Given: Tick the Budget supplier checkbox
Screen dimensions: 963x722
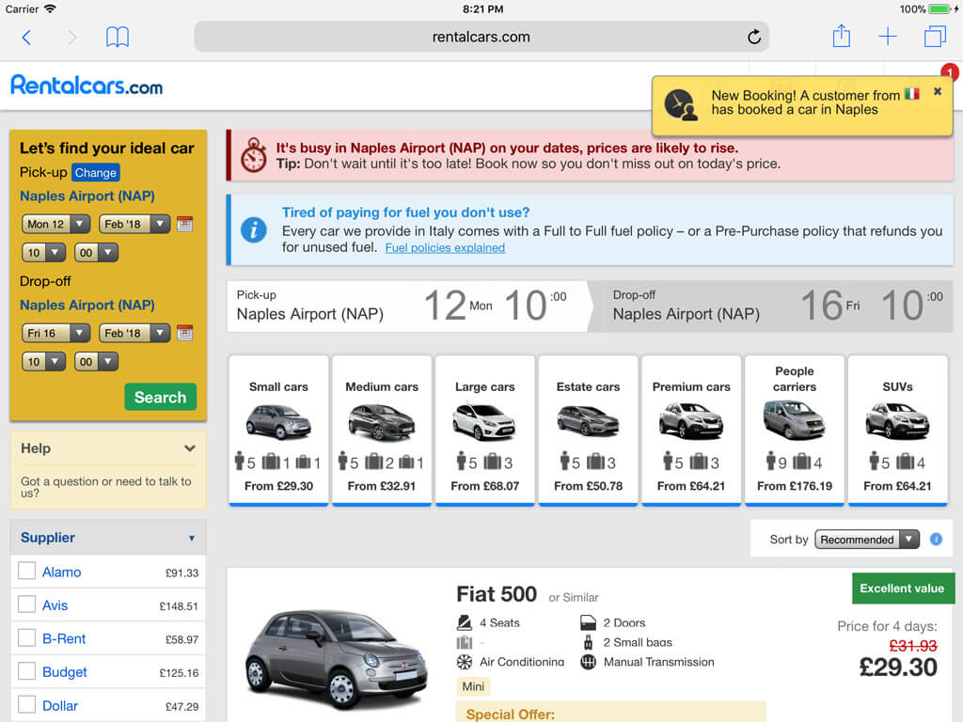Looking at the screenshot, I should coord(26,671).
